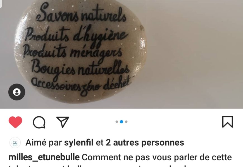The width and height of the screenshot is (243, 167).
Task: Open sylenfil's profile from the likes line
Action: (x=78, y=143)
